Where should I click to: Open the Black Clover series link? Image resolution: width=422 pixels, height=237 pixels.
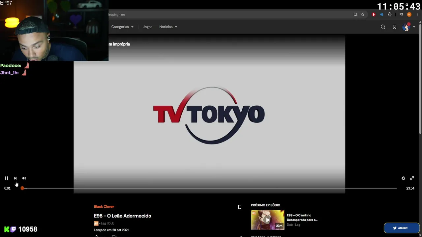click(x=104, y=207)
